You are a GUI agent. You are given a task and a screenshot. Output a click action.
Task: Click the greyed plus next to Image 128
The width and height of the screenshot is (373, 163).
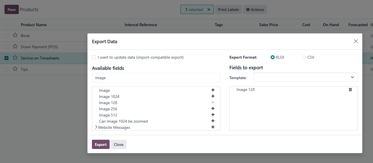coord(213,103)
